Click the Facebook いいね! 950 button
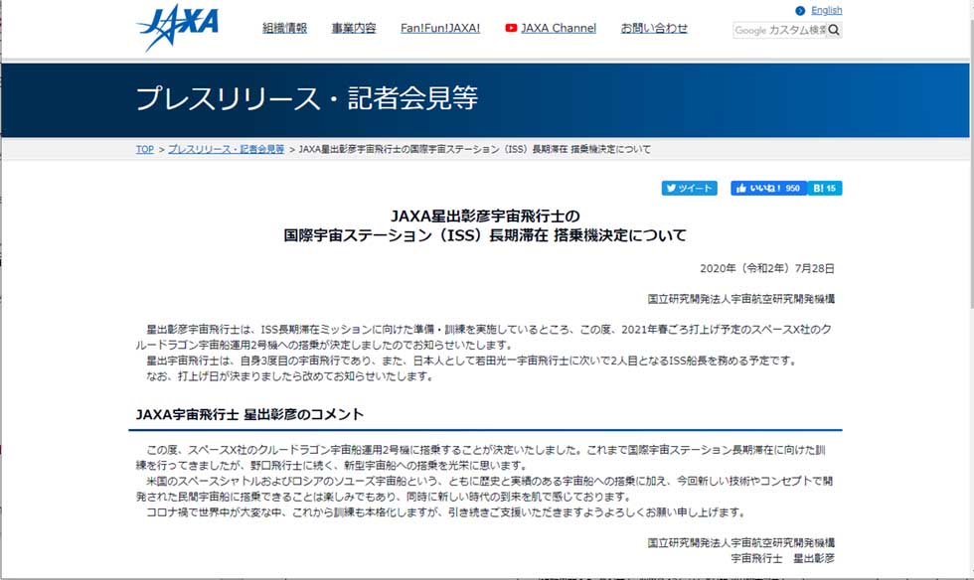 tap(768, 188)
